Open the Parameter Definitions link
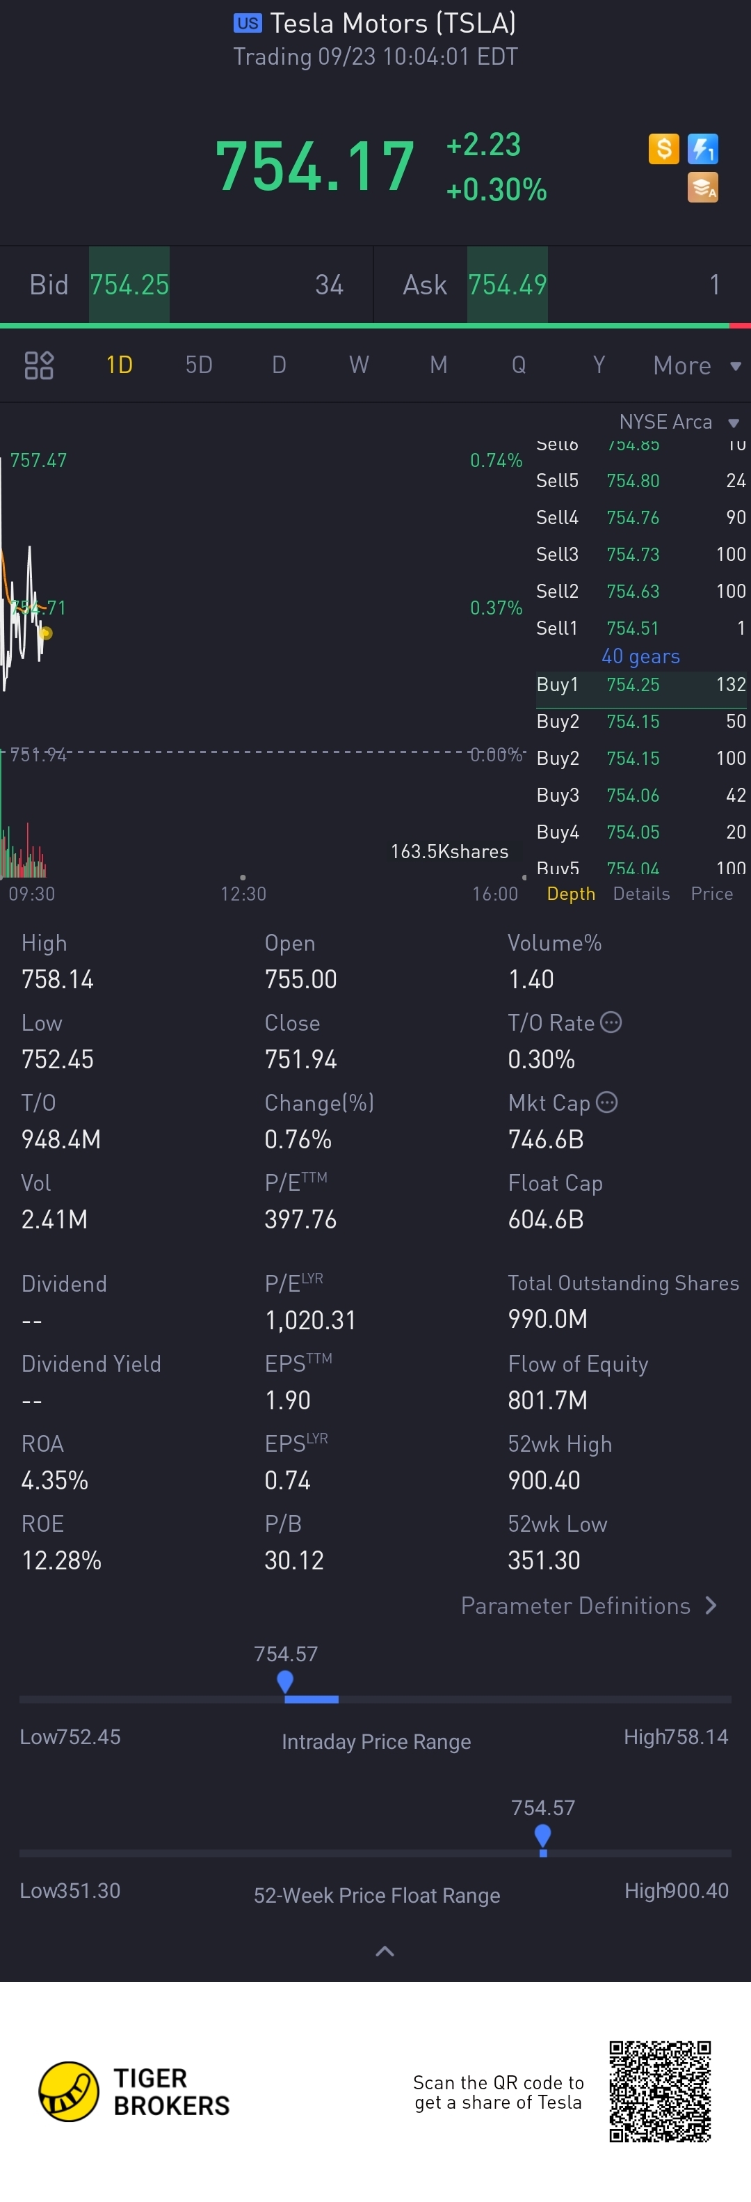Screen dimensions: 751x2202 (x=590, y=1606)
